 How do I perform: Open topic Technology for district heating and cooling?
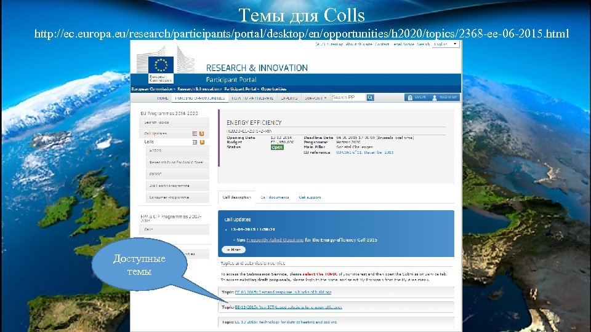pos(286,322)
